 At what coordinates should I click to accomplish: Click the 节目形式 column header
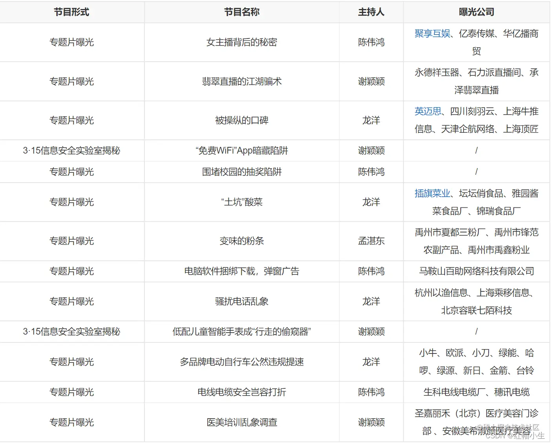pos(71,12)
